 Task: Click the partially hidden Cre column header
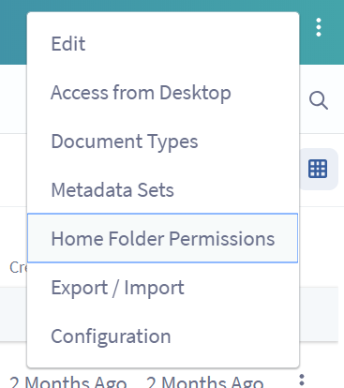click(18, 267)
